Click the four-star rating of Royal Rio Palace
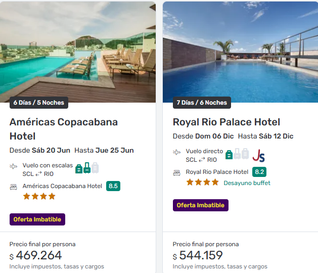This screenshot has height=273, width=318. pyautogui.click(x=202, y=183)
